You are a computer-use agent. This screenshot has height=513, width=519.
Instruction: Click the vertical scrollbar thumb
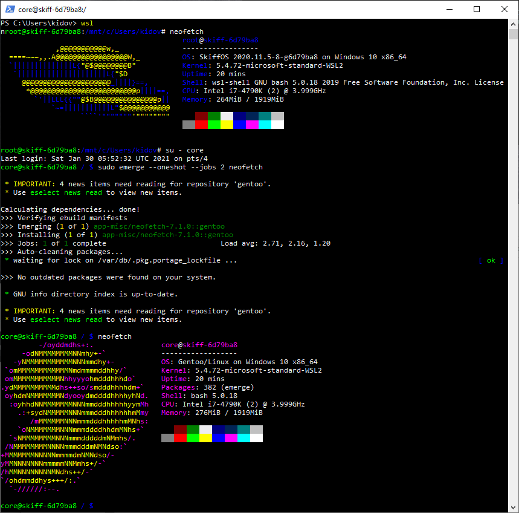(x=513, y=34)
